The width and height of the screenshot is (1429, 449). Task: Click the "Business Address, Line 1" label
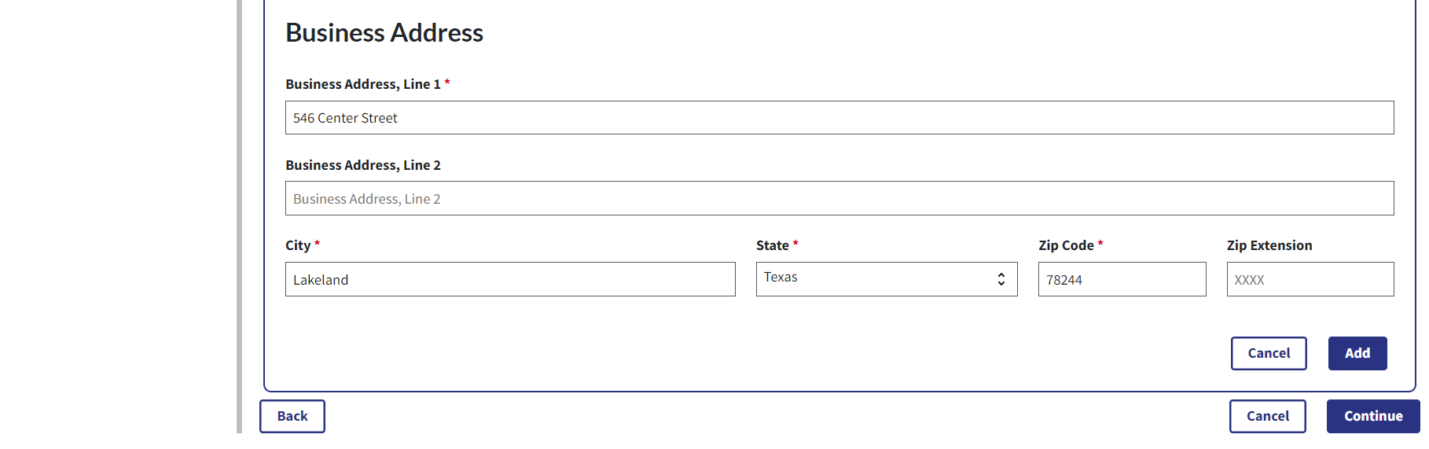[x=362, y=84]
